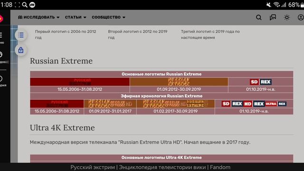Toggle light/dark theme sun icon

287,18
